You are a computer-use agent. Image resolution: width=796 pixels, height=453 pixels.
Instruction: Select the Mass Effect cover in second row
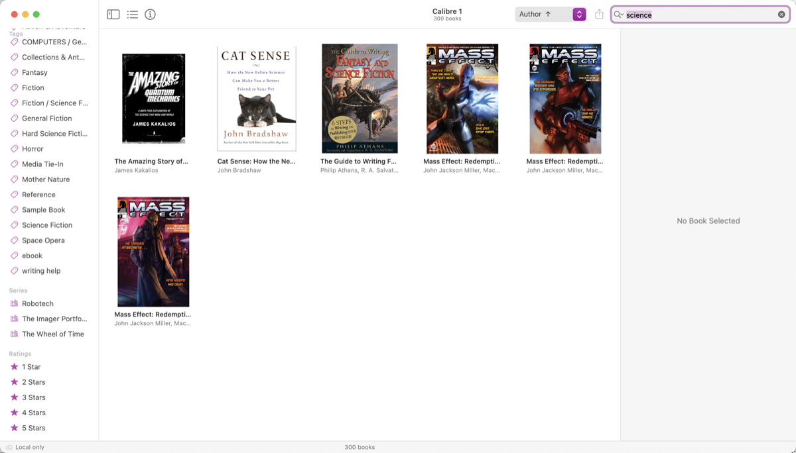pyautogui.click(x=153, y=252)
